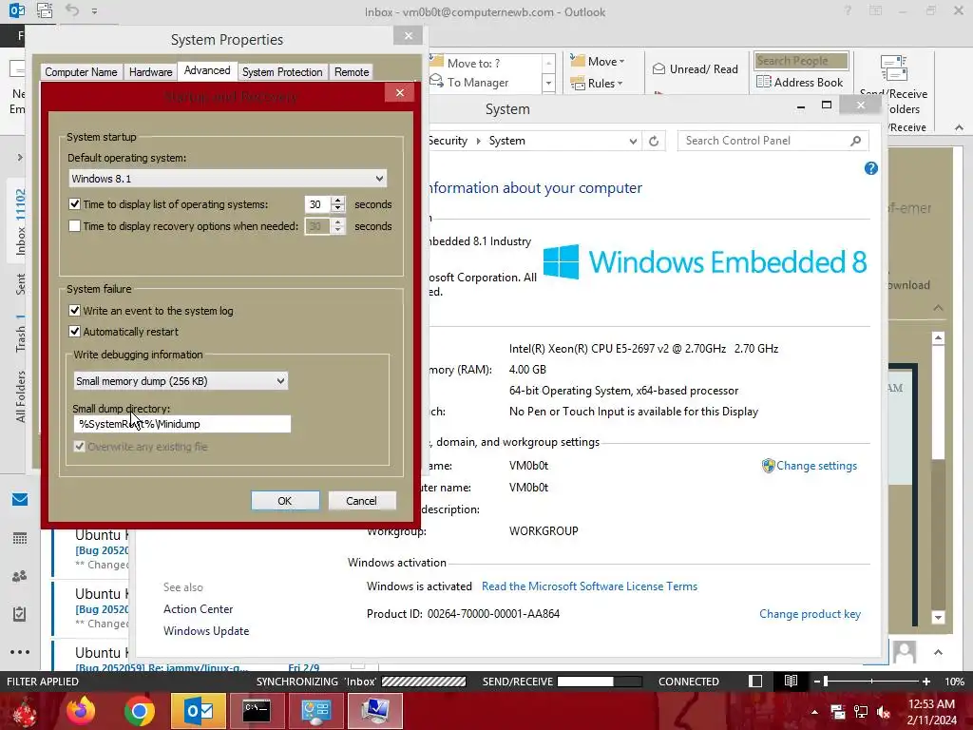Open Google Chrome from the taskbar

click(x=139, y=711)
